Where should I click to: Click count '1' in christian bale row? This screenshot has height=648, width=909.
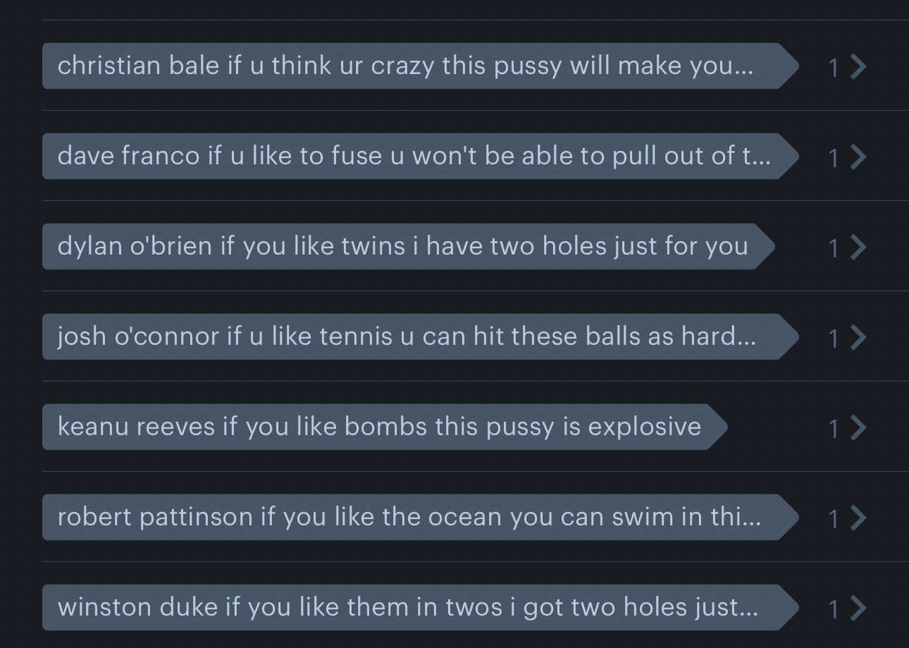click(x=834, y=68)
